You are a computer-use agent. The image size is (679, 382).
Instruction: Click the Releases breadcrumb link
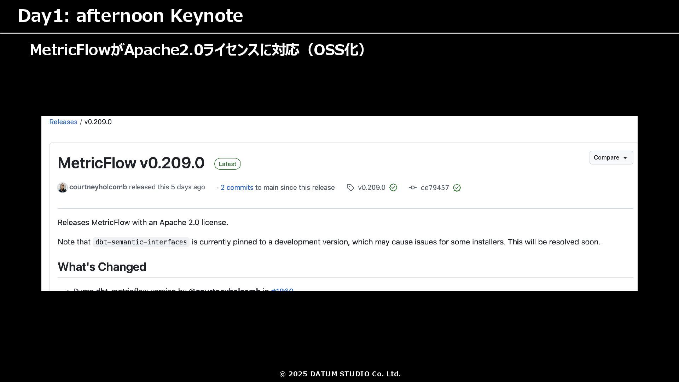pyautogui.click(x=63, y=122)
